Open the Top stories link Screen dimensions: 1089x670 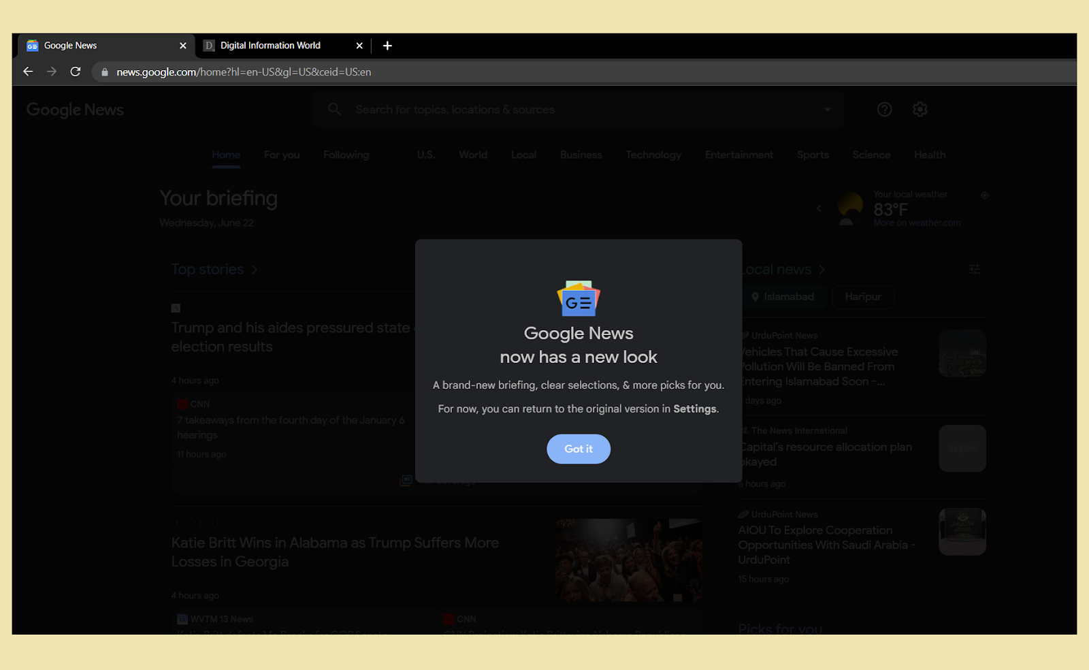click(214, 270)
